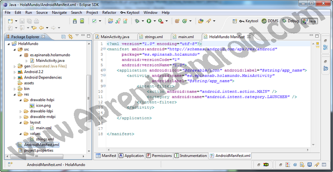The width and height of the screenshot is (333, 172).
Task: Run the project with the green play icon
Action: pos(149,21)
